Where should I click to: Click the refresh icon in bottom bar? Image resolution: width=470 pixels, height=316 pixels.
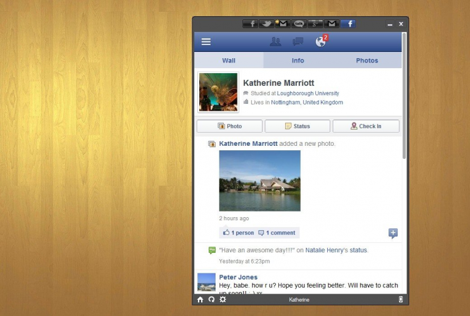point(212,300)
